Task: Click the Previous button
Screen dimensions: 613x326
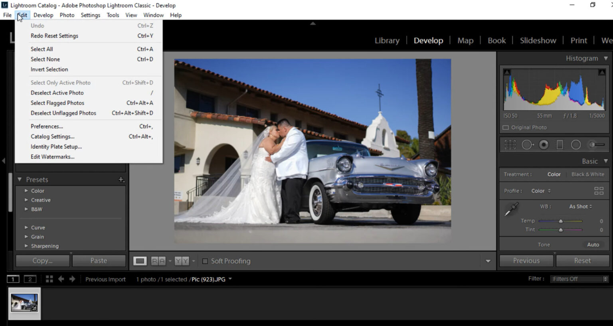Action: [x=526, y=261]
